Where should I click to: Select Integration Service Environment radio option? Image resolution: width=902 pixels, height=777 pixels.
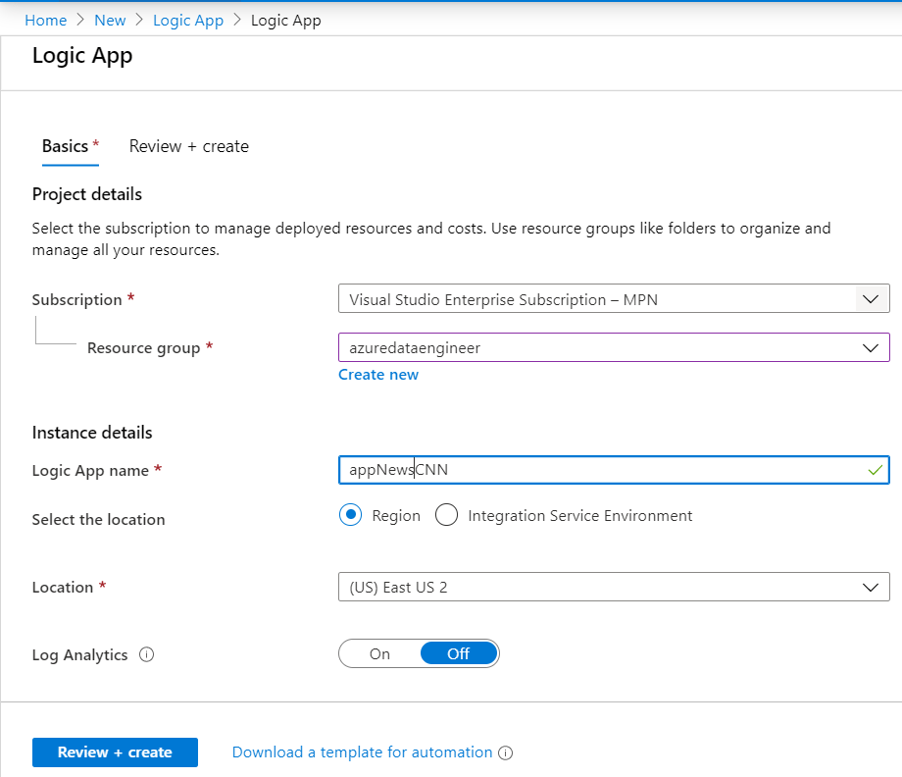point(446,516)
